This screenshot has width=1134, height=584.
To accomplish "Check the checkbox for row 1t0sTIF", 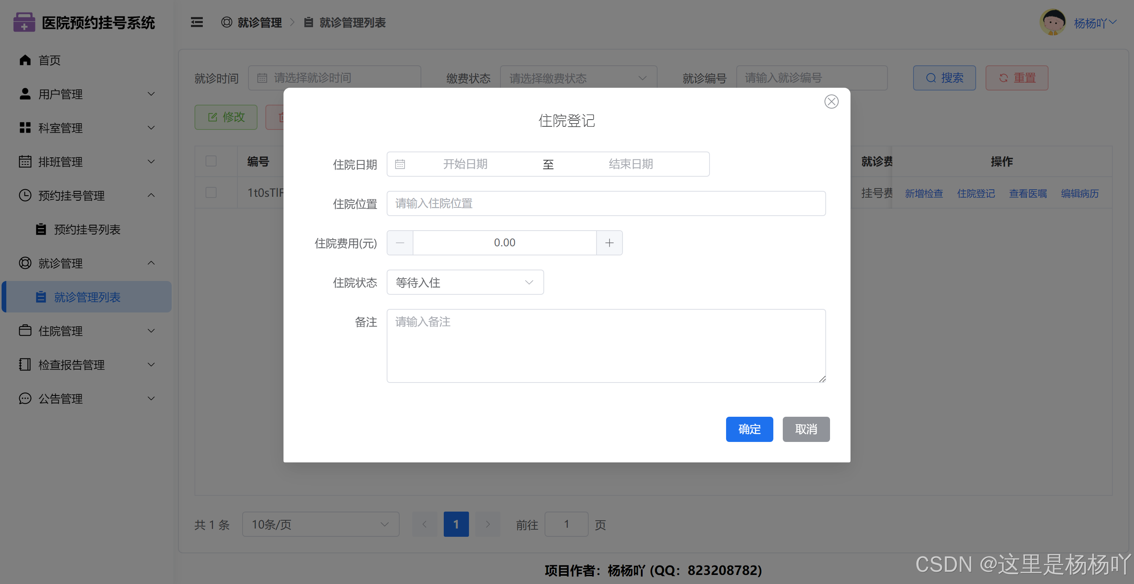I will 211,193.
